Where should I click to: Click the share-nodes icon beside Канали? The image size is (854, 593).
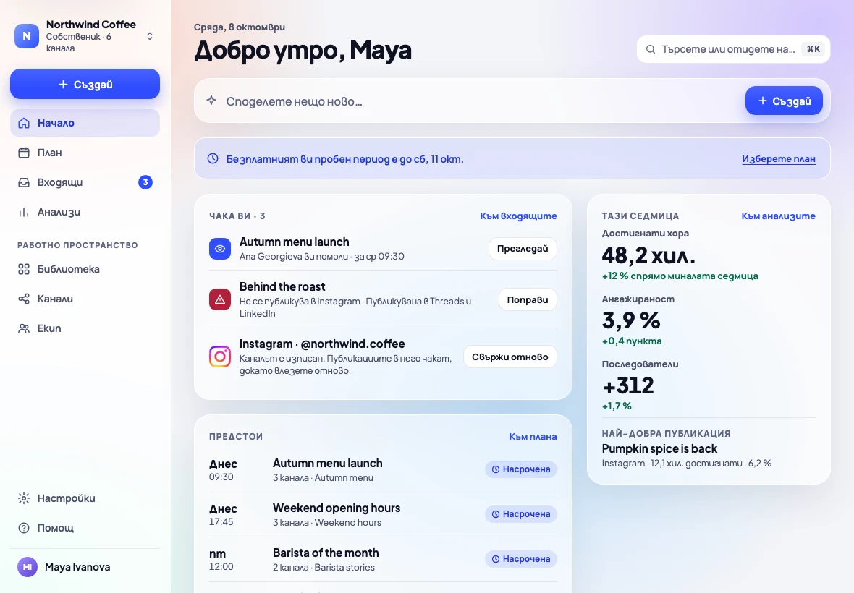coord(24,299)
